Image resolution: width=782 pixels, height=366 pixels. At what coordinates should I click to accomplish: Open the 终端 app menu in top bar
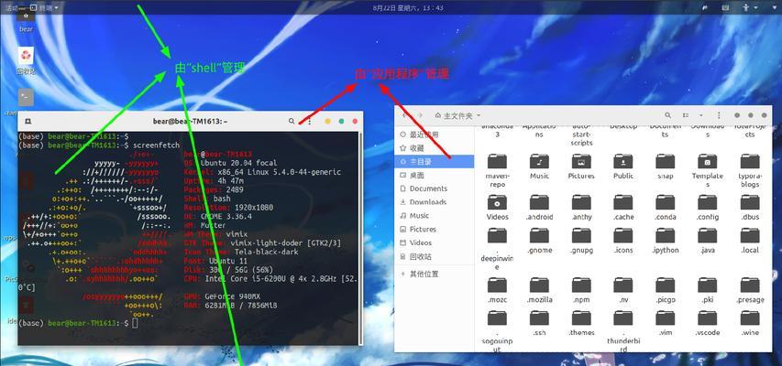[x=44, y=7]
